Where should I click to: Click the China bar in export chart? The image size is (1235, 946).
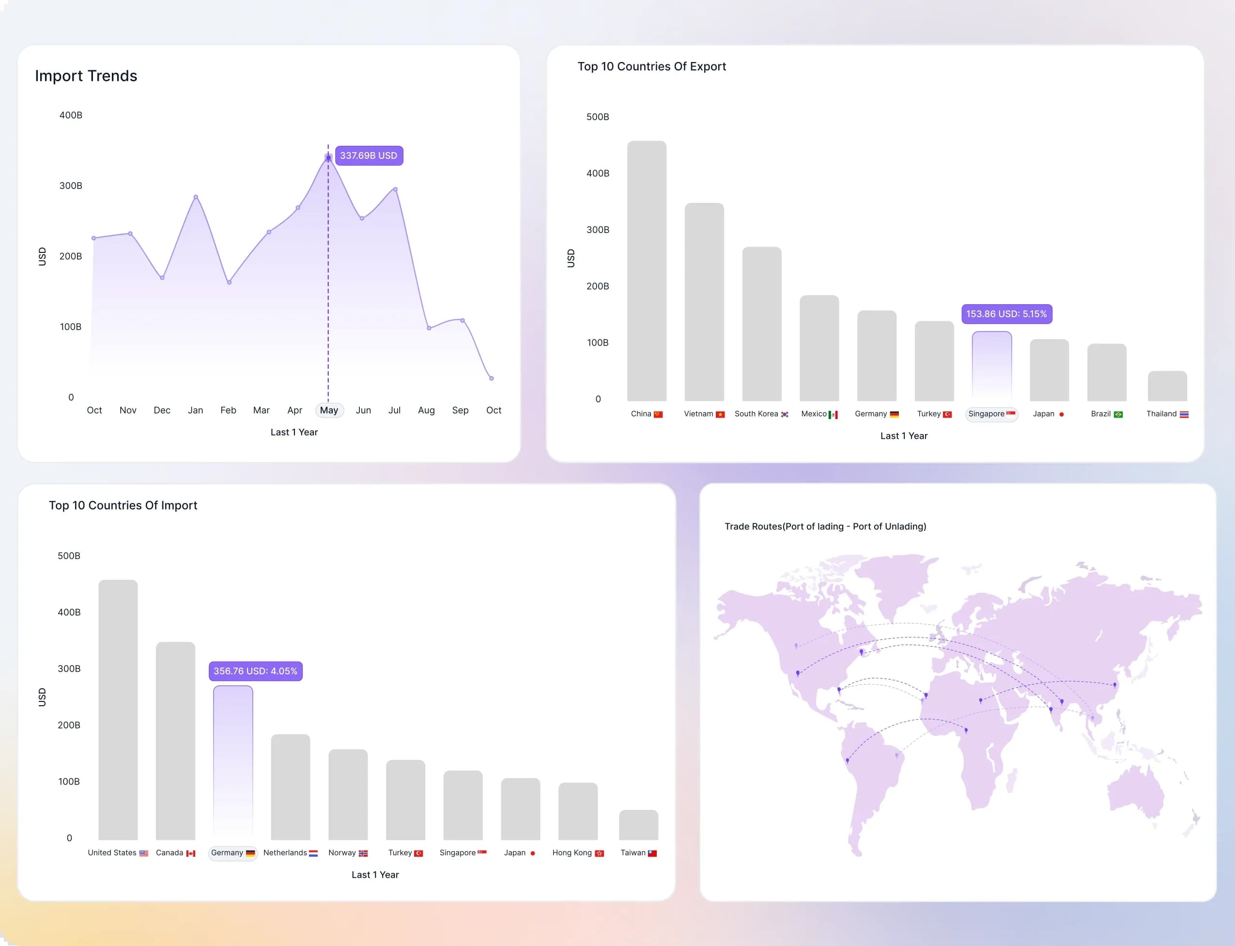(647, 270)
